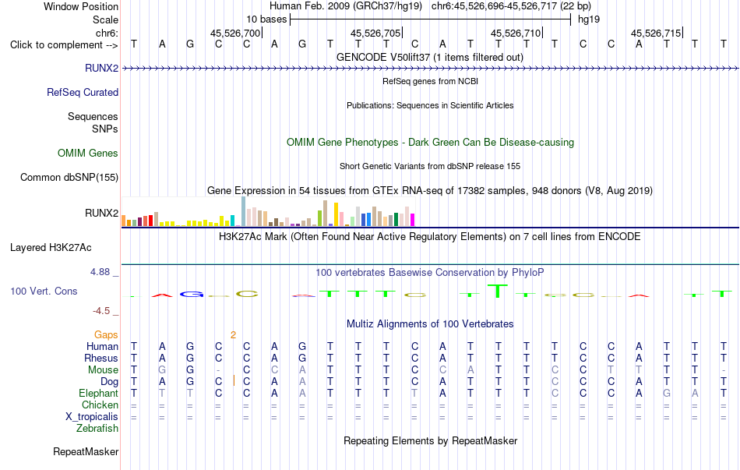Click the blue G in PhyloP conservation logo
The width and height of the screenshot is (740, 470).
point(191,295)
